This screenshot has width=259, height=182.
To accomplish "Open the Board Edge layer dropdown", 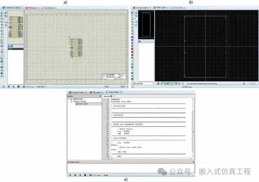I will pyautogui.click(x=143, y=84).
